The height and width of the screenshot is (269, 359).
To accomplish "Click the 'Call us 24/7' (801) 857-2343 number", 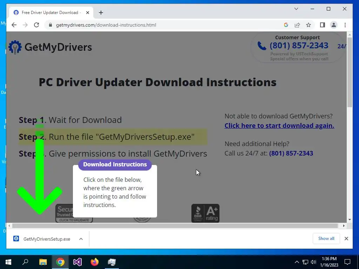I will click(x=291, y=153).
